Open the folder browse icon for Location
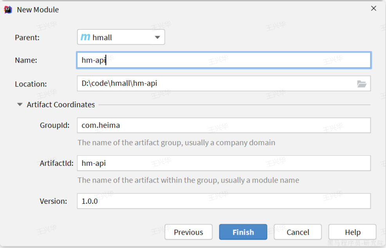The image size is (386, 248). [361, 84]
